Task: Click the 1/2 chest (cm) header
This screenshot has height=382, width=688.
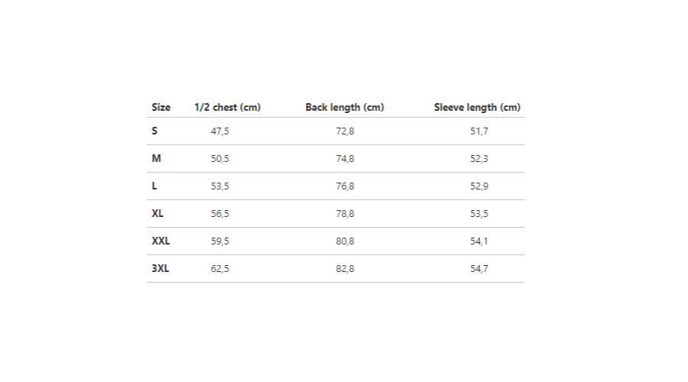Action: click(227, 108)
